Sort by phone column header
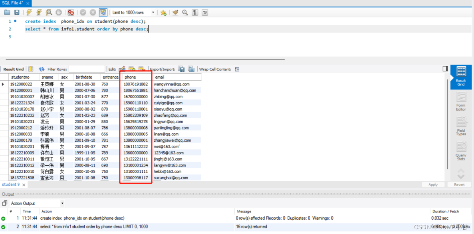 (136, 77)
